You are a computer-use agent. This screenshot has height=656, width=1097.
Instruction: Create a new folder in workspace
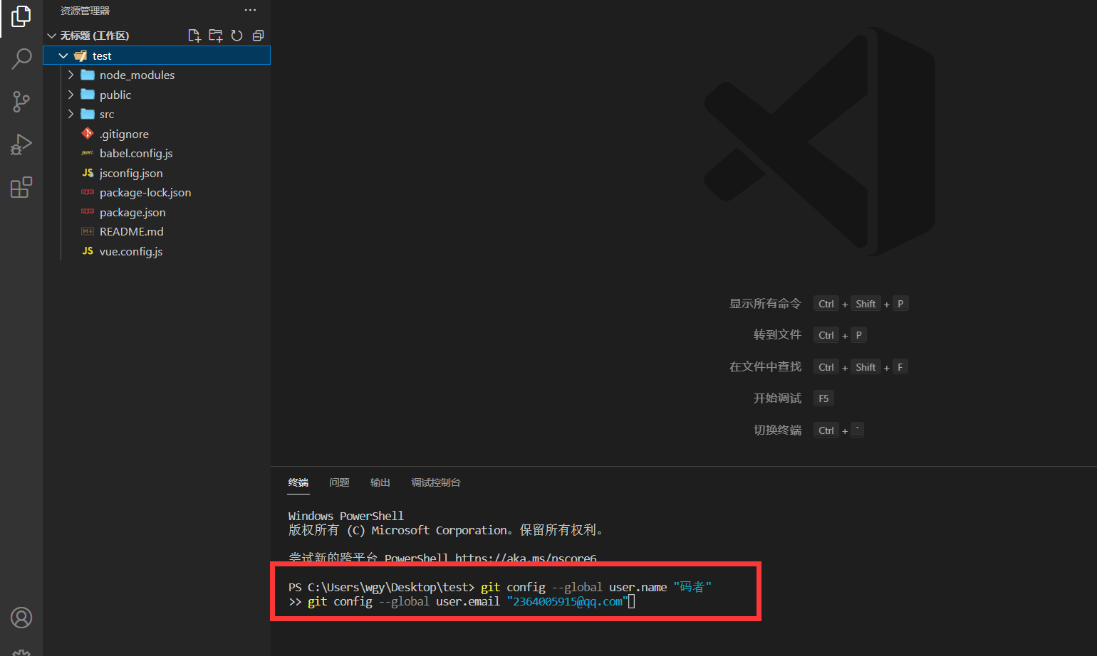[215, 36]
